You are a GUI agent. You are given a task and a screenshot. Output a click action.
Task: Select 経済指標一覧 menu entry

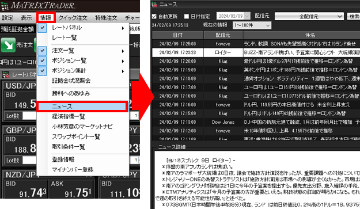(x=69, y=116)
